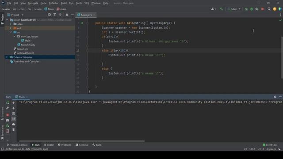Expand the .idea folder

coord(11,24)
